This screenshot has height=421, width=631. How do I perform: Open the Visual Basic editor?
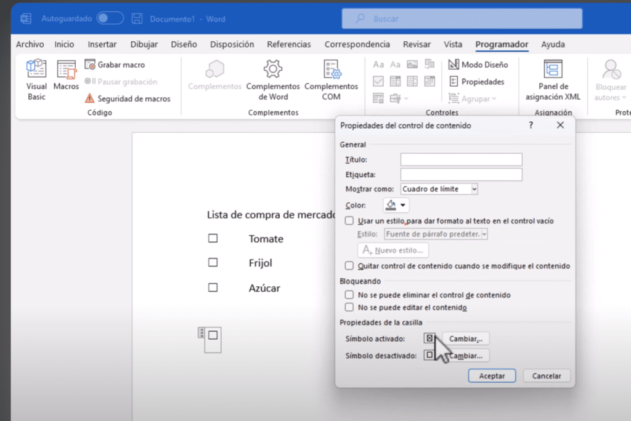tap(36, 79)
